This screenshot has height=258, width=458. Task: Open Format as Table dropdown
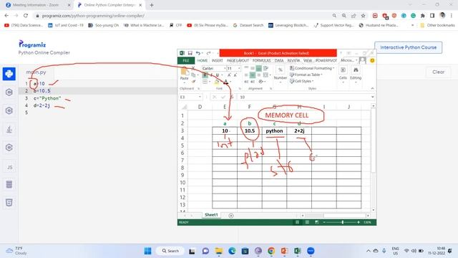pos(306,75)
